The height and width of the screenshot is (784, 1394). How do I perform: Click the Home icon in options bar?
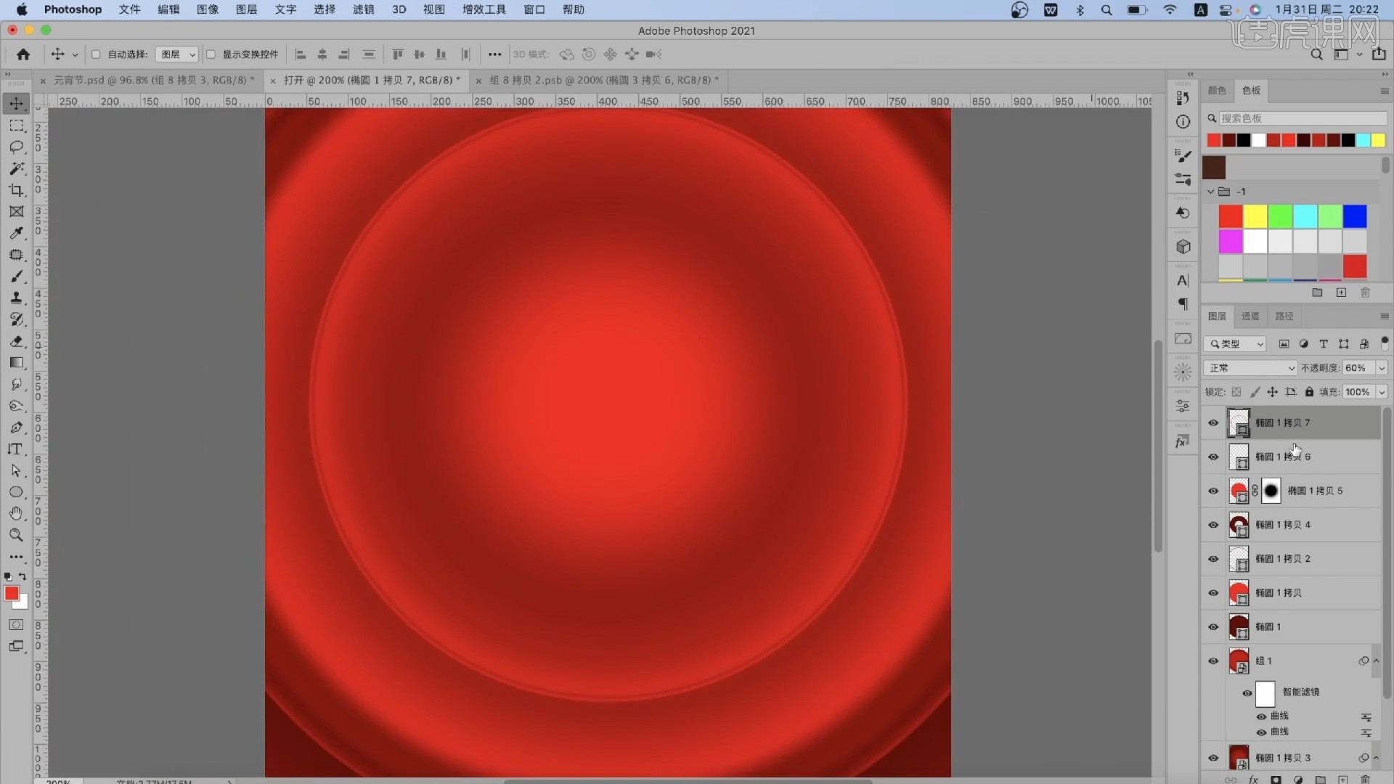coord(23,54)
